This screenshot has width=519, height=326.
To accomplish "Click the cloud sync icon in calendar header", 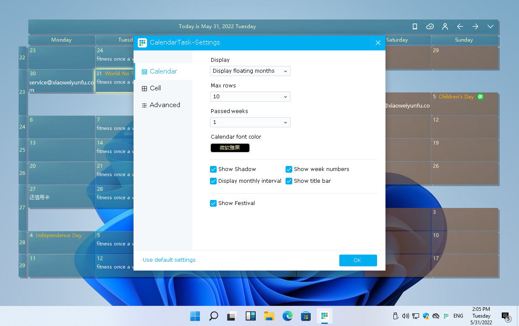I will 430,26.
